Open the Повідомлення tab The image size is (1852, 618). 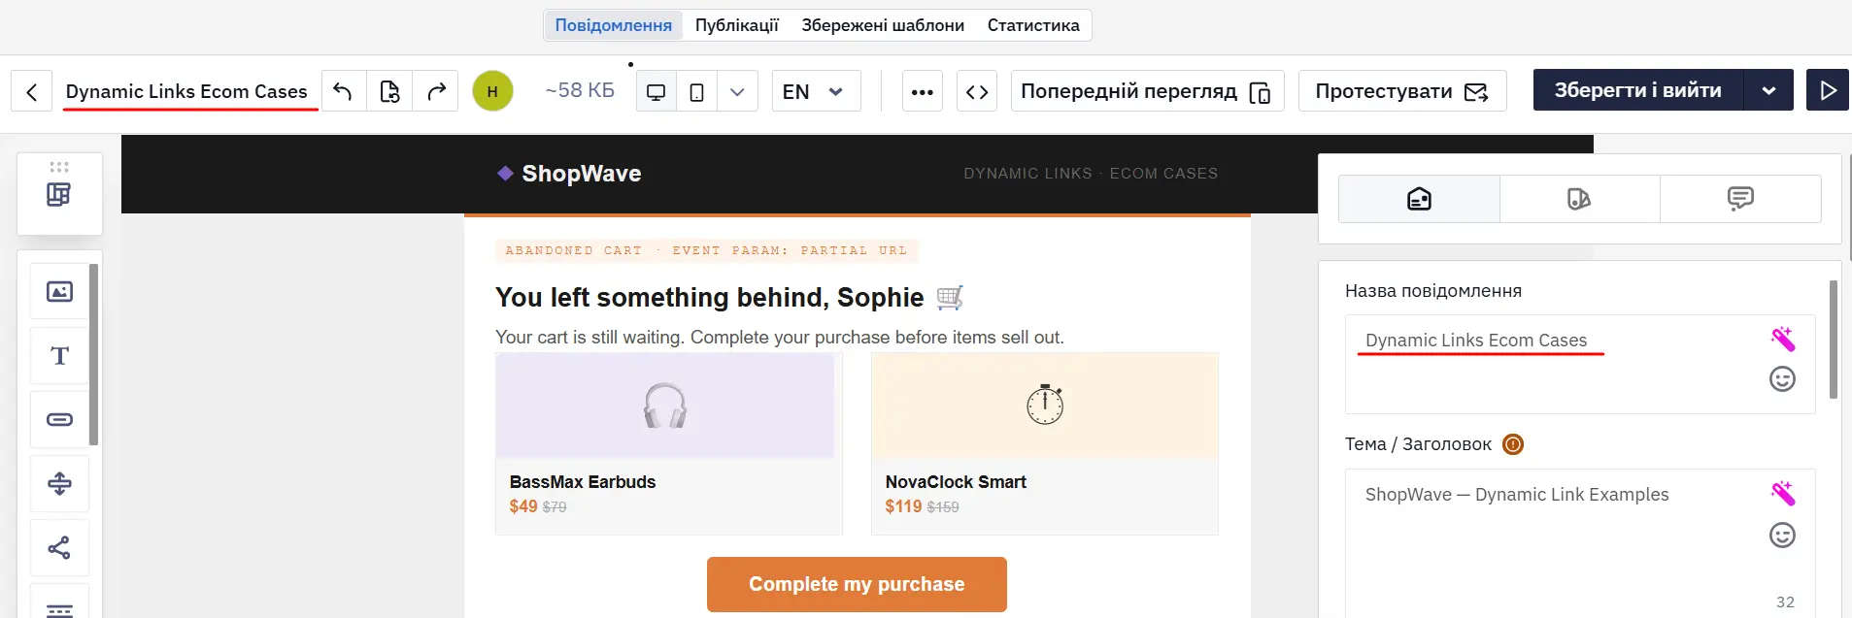pos(614,25)
